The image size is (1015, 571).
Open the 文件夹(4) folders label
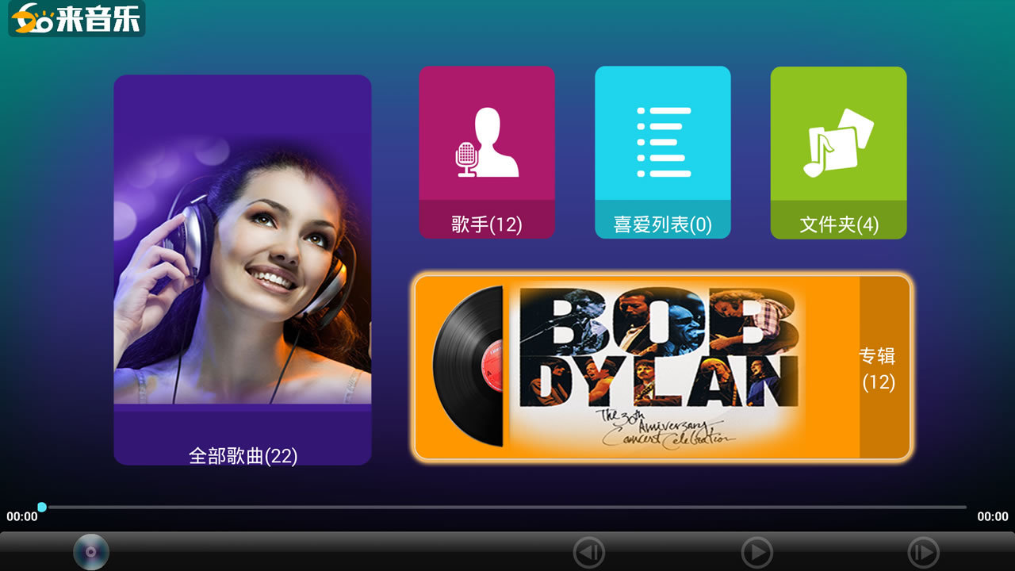coord(839,224)
